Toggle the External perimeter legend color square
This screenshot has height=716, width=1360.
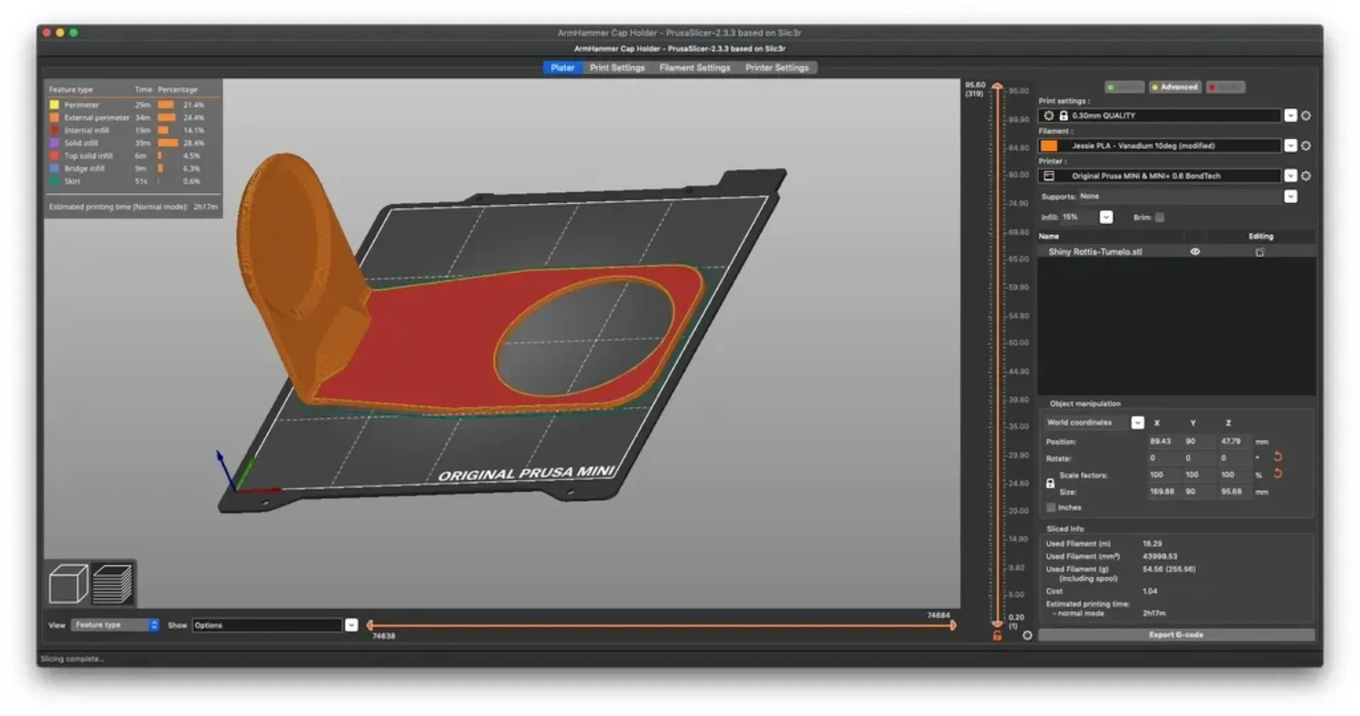coord(55,117)
